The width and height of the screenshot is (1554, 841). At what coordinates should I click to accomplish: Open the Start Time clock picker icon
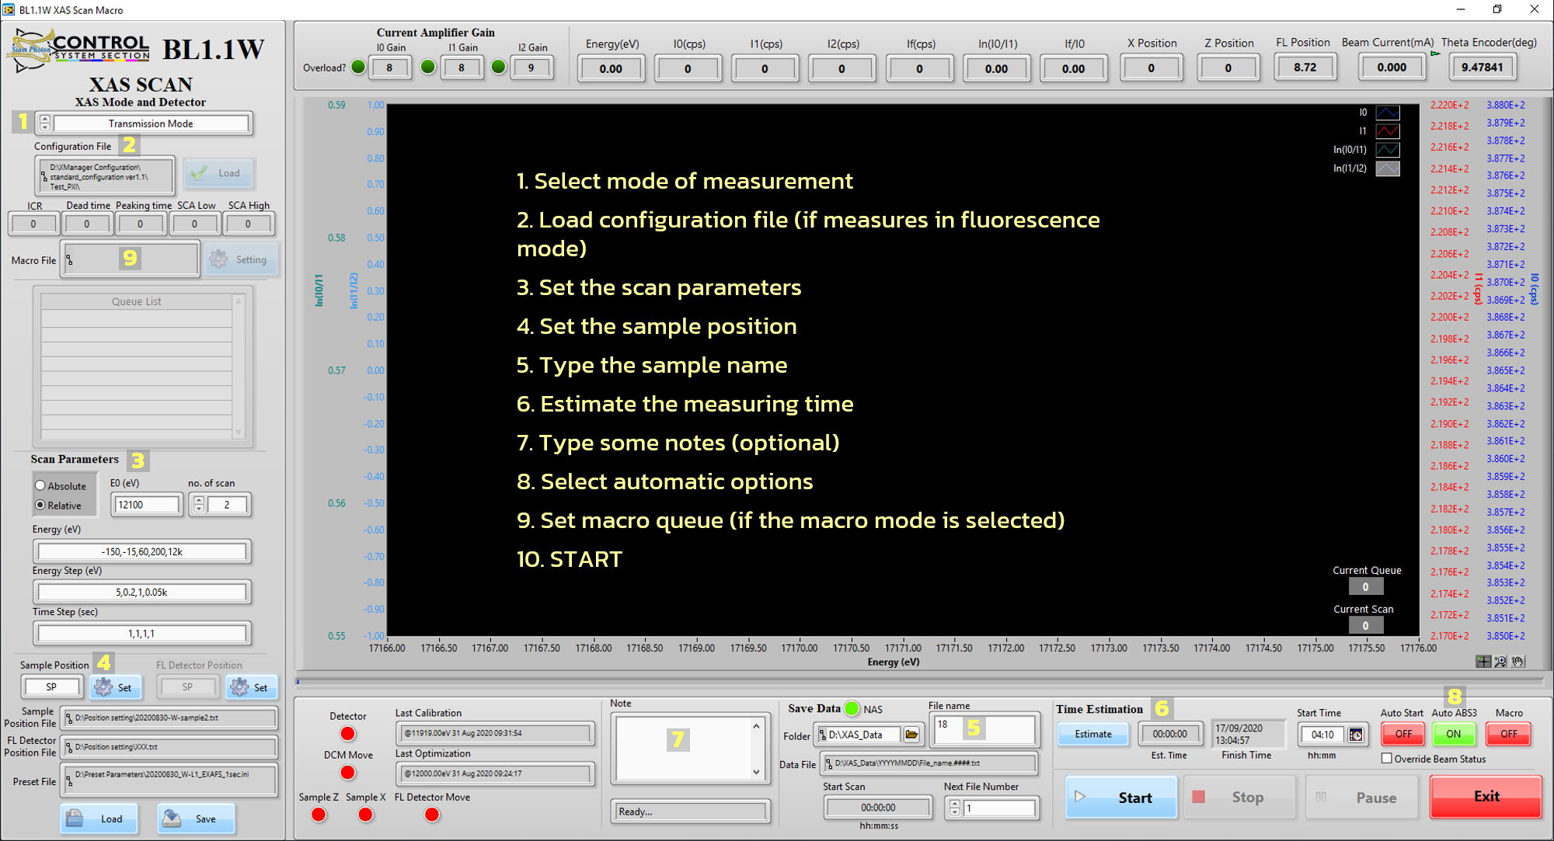1356,735
